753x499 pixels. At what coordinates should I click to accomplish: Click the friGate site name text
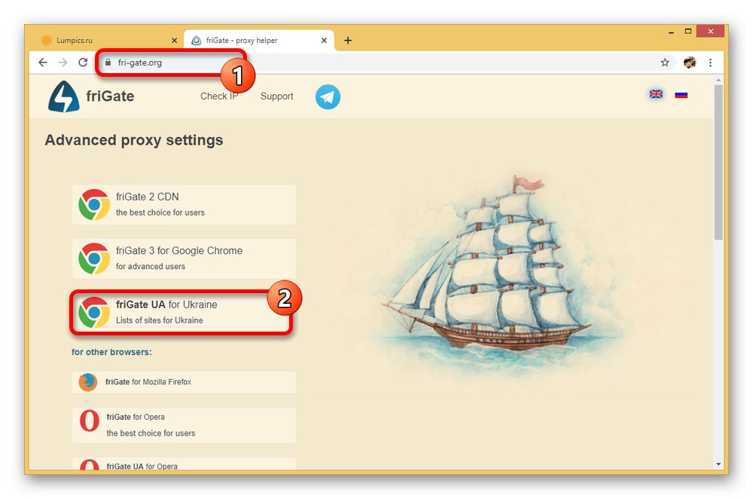pyautogui.click(x=110, y=96)
